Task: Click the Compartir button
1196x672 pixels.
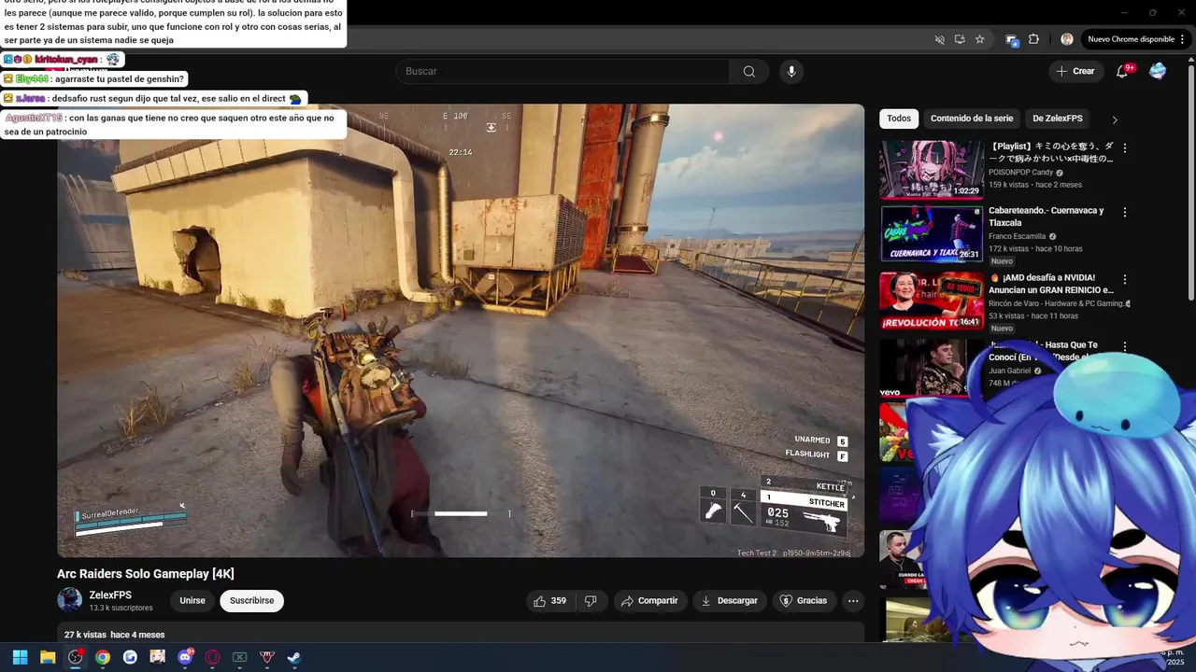Action: (649, 601)
